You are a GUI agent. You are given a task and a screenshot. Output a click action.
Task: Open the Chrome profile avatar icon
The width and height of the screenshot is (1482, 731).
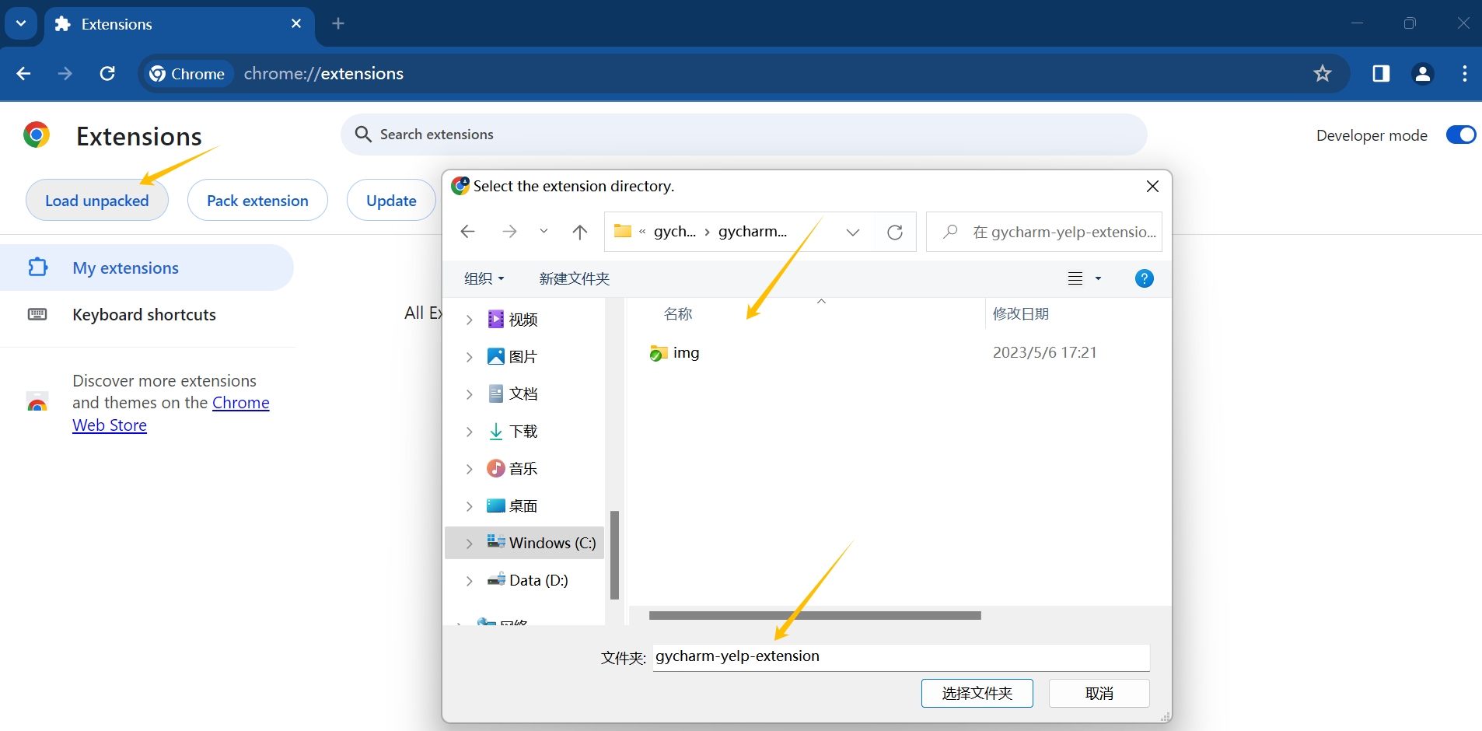click(1422, 74)
